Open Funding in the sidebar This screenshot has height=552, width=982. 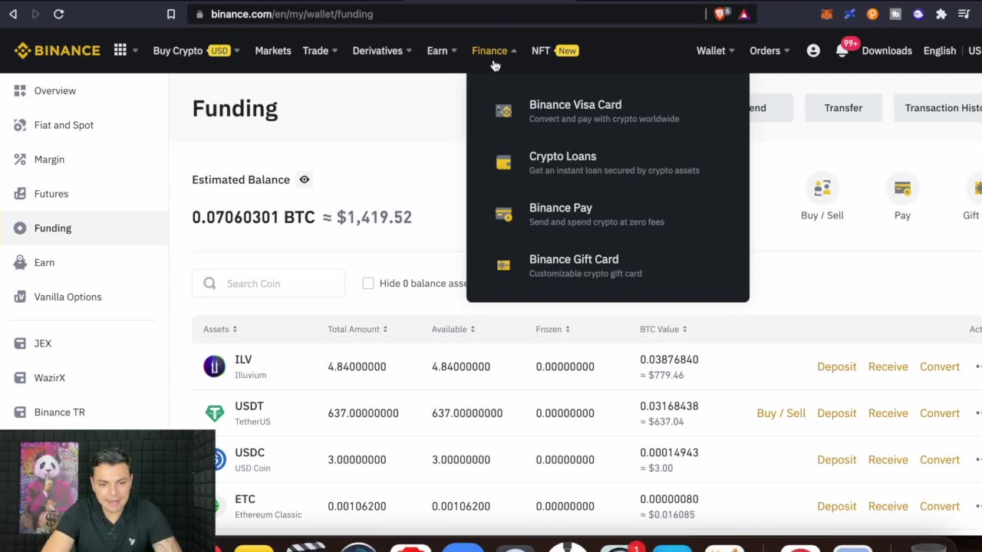pos(84,228)
